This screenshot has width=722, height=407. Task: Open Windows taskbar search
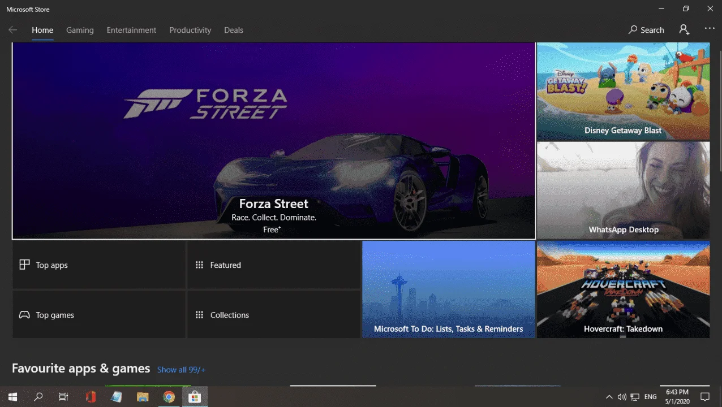pyautogui.click(x=38, y=397)
